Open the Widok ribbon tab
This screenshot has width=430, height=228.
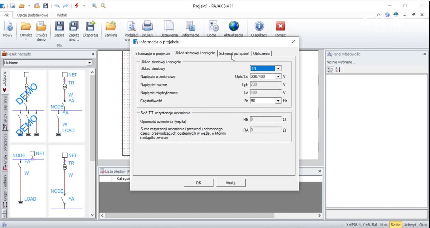(61, 15)
